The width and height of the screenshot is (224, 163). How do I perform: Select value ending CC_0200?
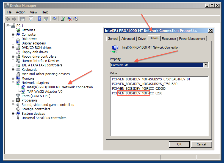pos(137,93)
